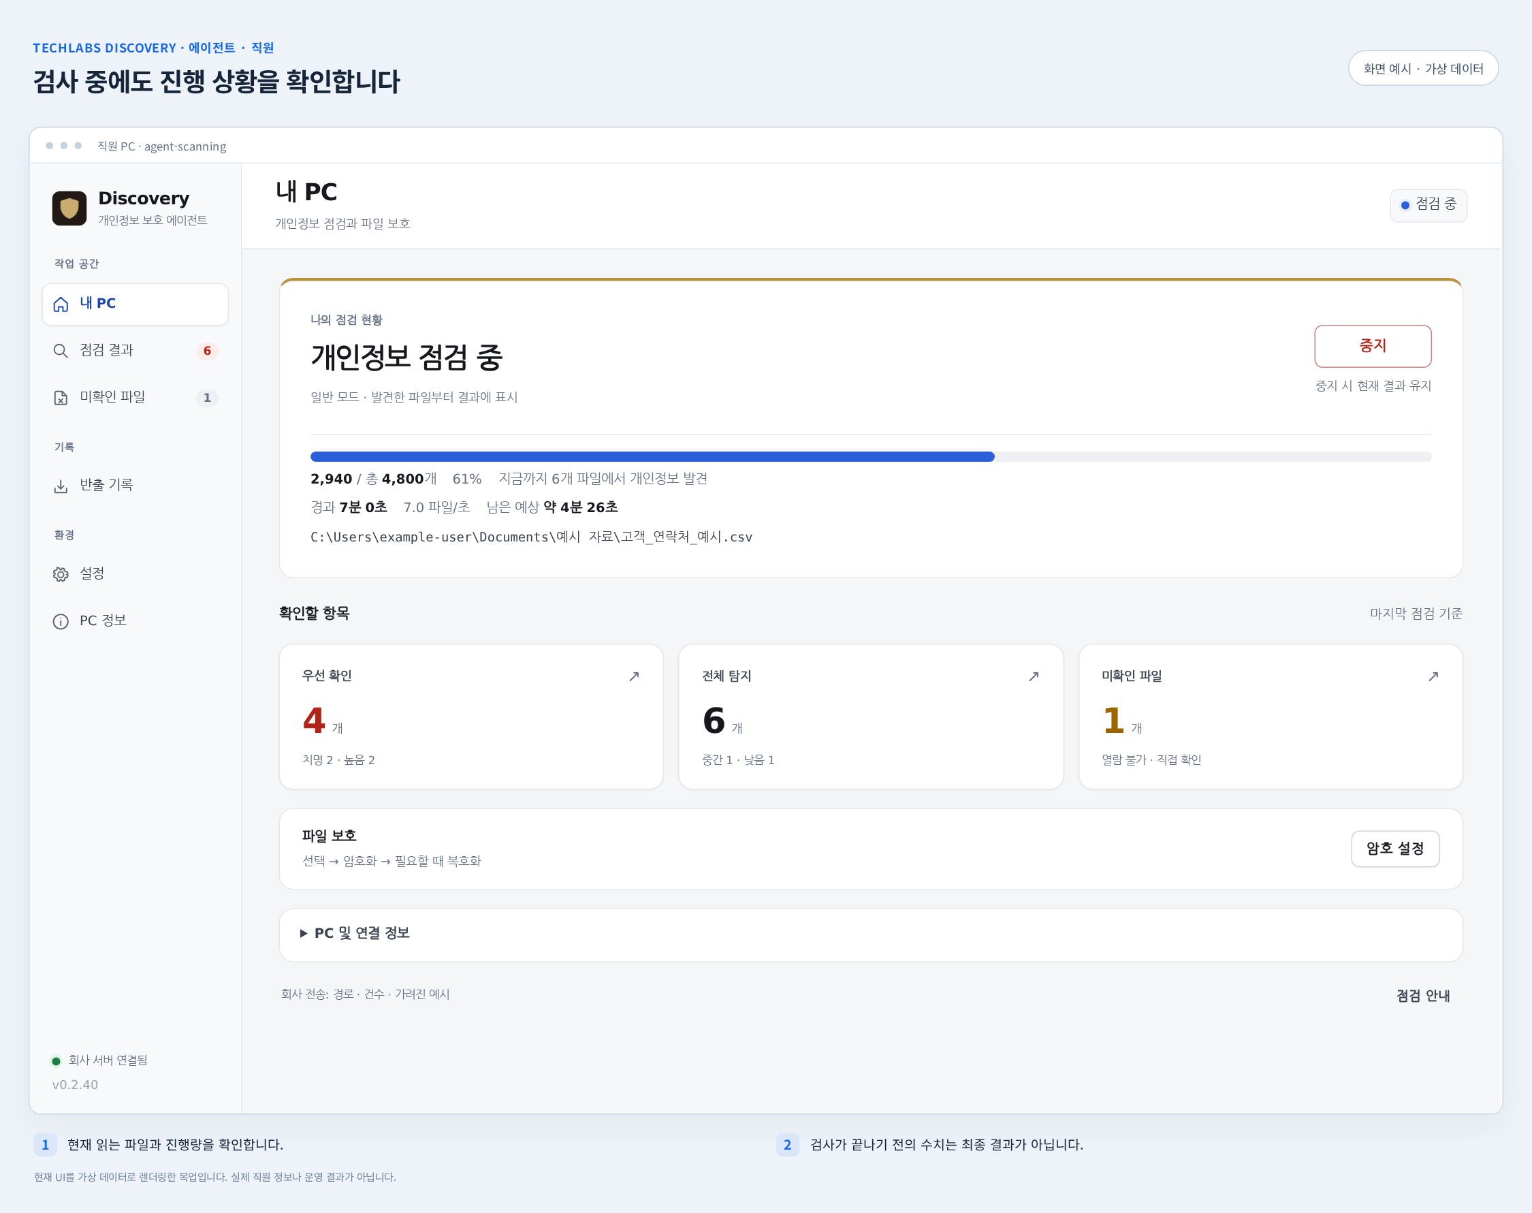Click the 치명 2 · 높음 2 text
This screenshot has width=1532, height=1213.
[338, 760]
